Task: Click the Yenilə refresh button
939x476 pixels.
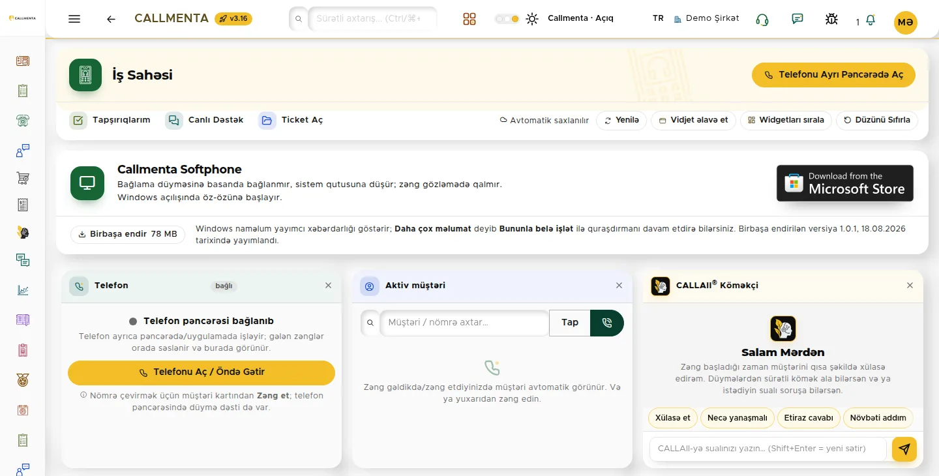Action: tap(621, 121)
